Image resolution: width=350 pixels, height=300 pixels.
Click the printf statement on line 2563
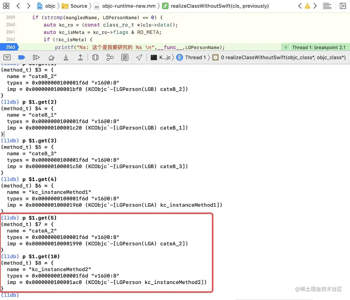pyautogui.click(x=140, y=47)
